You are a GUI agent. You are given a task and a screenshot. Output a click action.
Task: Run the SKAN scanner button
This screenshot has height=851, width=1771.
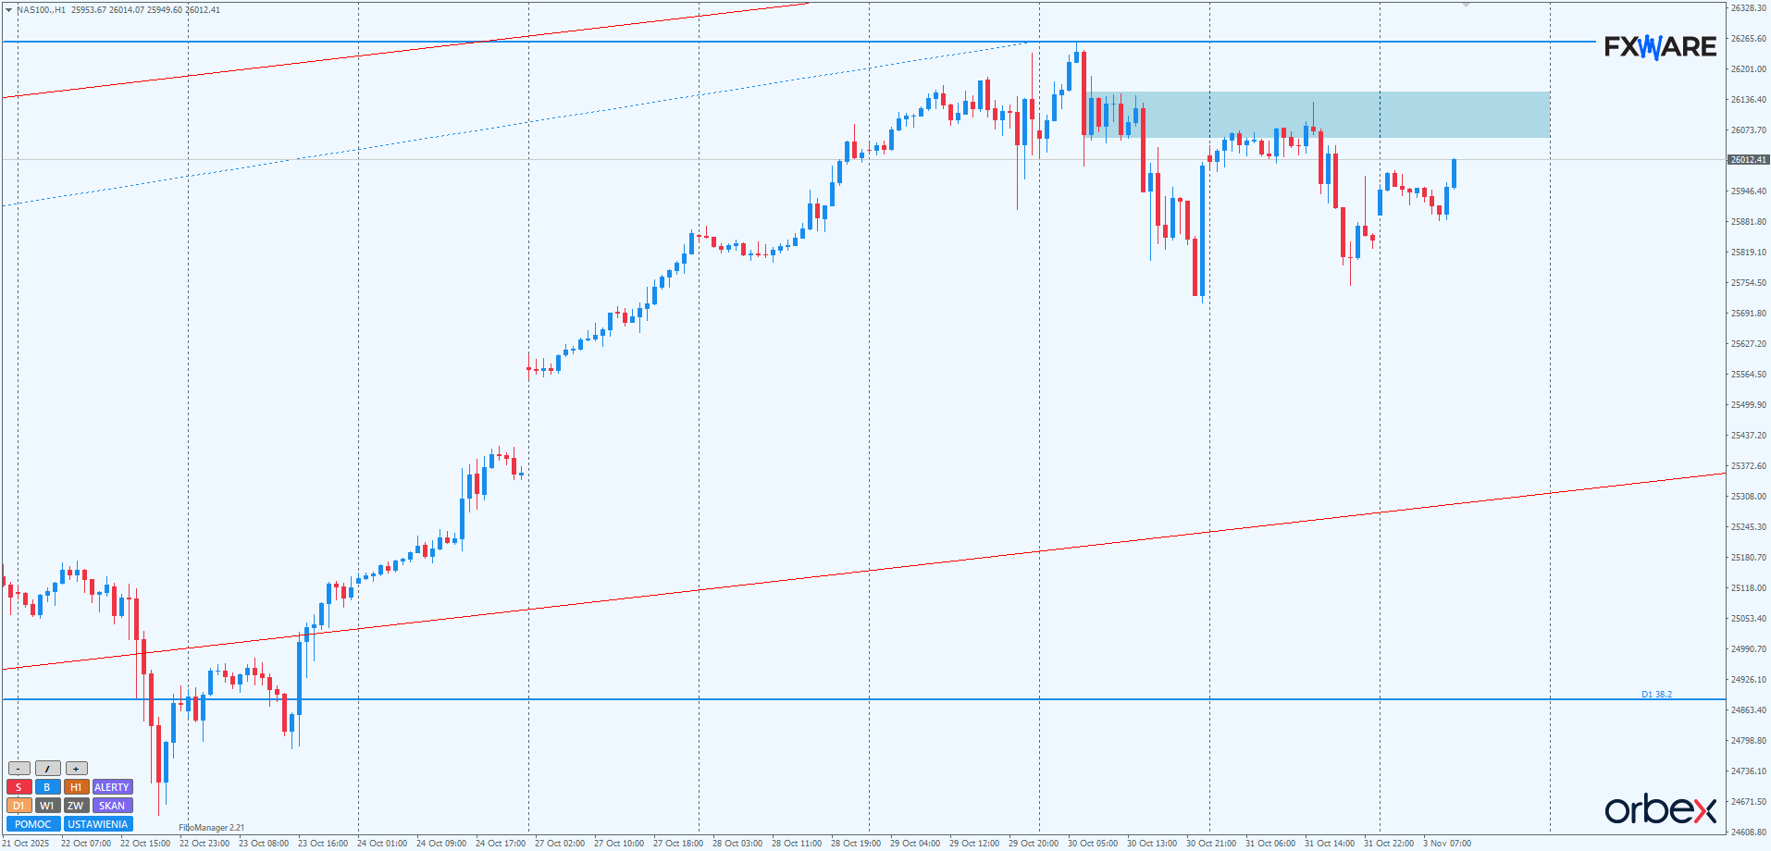(112, 806)
